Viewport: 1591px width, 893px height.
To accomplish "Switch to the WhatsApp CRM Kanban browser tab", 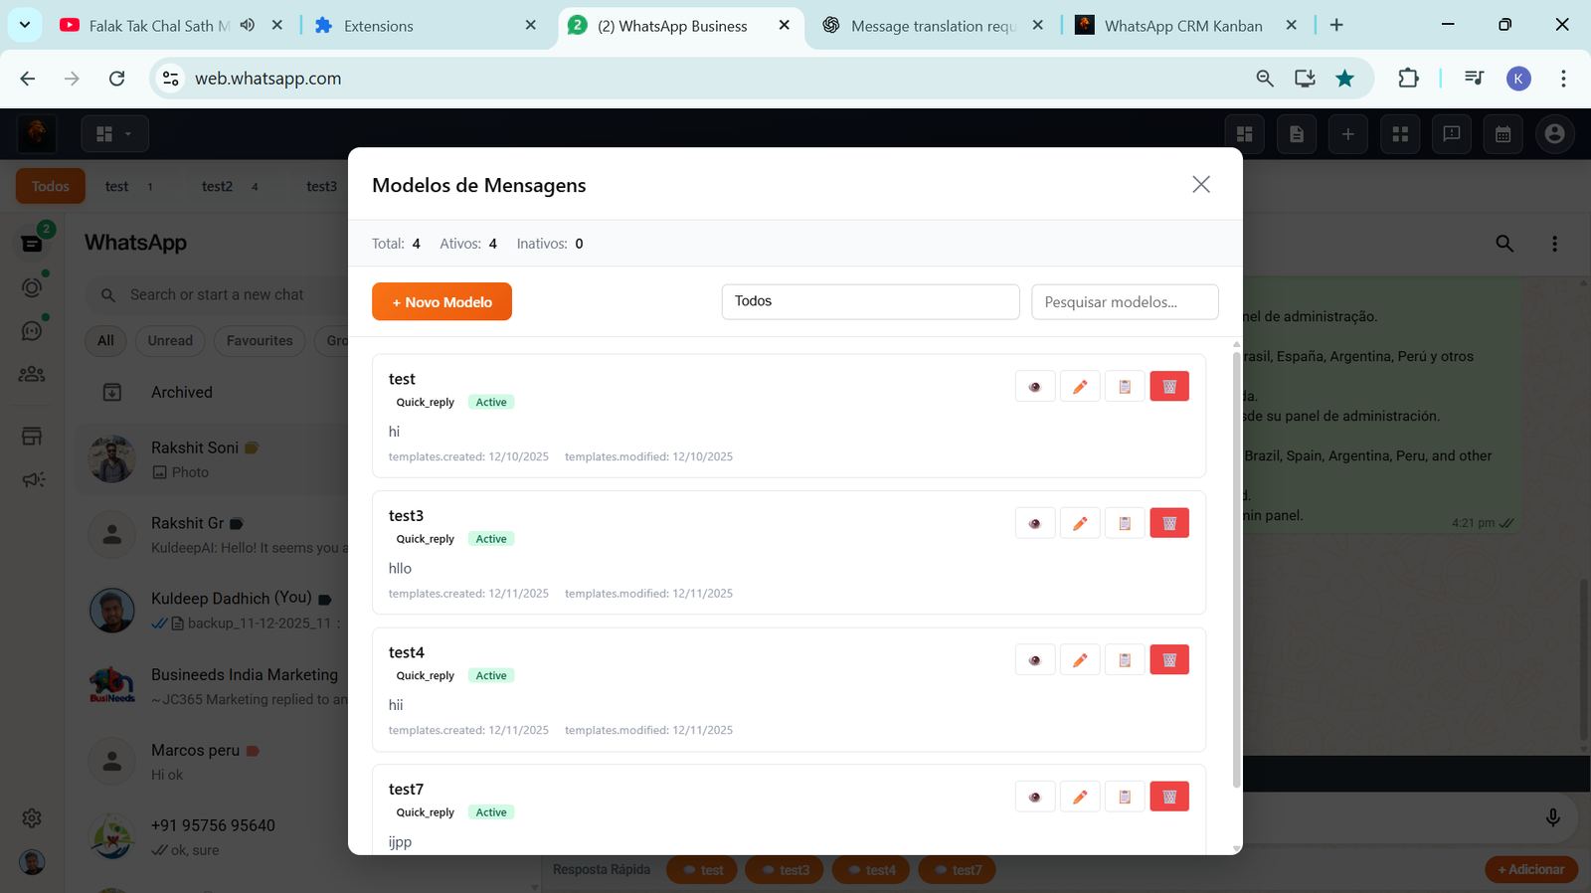I will click(1183, 26).
